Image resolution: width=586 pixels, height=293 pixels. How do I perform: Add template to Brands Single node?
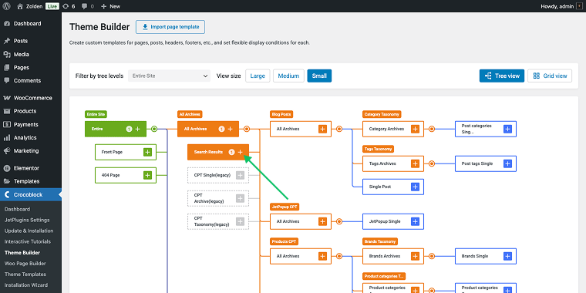coord(507,256)
